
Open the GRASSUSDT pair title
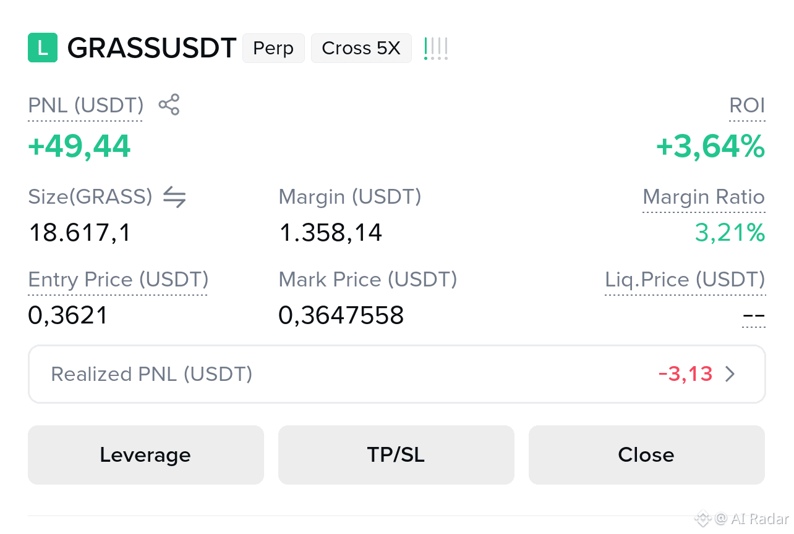pyautogui.click(x=152, y=48)
